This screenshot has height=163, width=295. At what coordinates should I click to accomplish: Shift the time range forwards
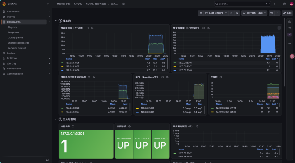pos(232,13)
